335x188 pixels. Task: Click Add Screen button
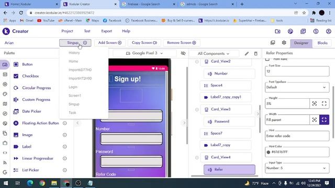point(110,43)
